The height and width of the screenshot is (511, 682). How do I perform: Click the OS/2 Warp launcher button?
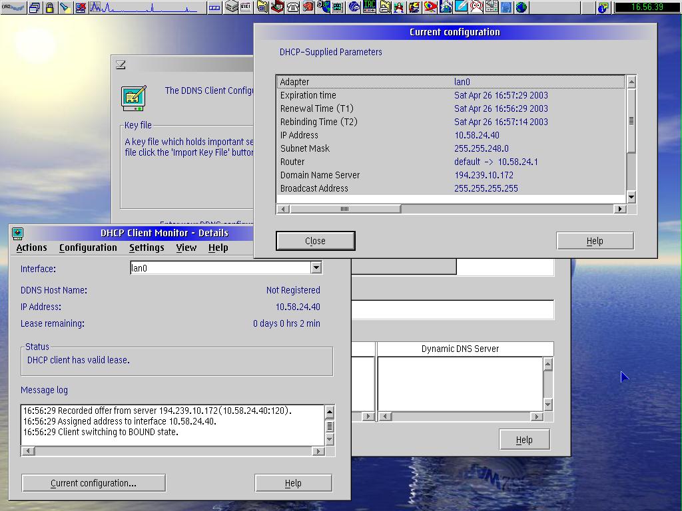(x=13, y=8)
